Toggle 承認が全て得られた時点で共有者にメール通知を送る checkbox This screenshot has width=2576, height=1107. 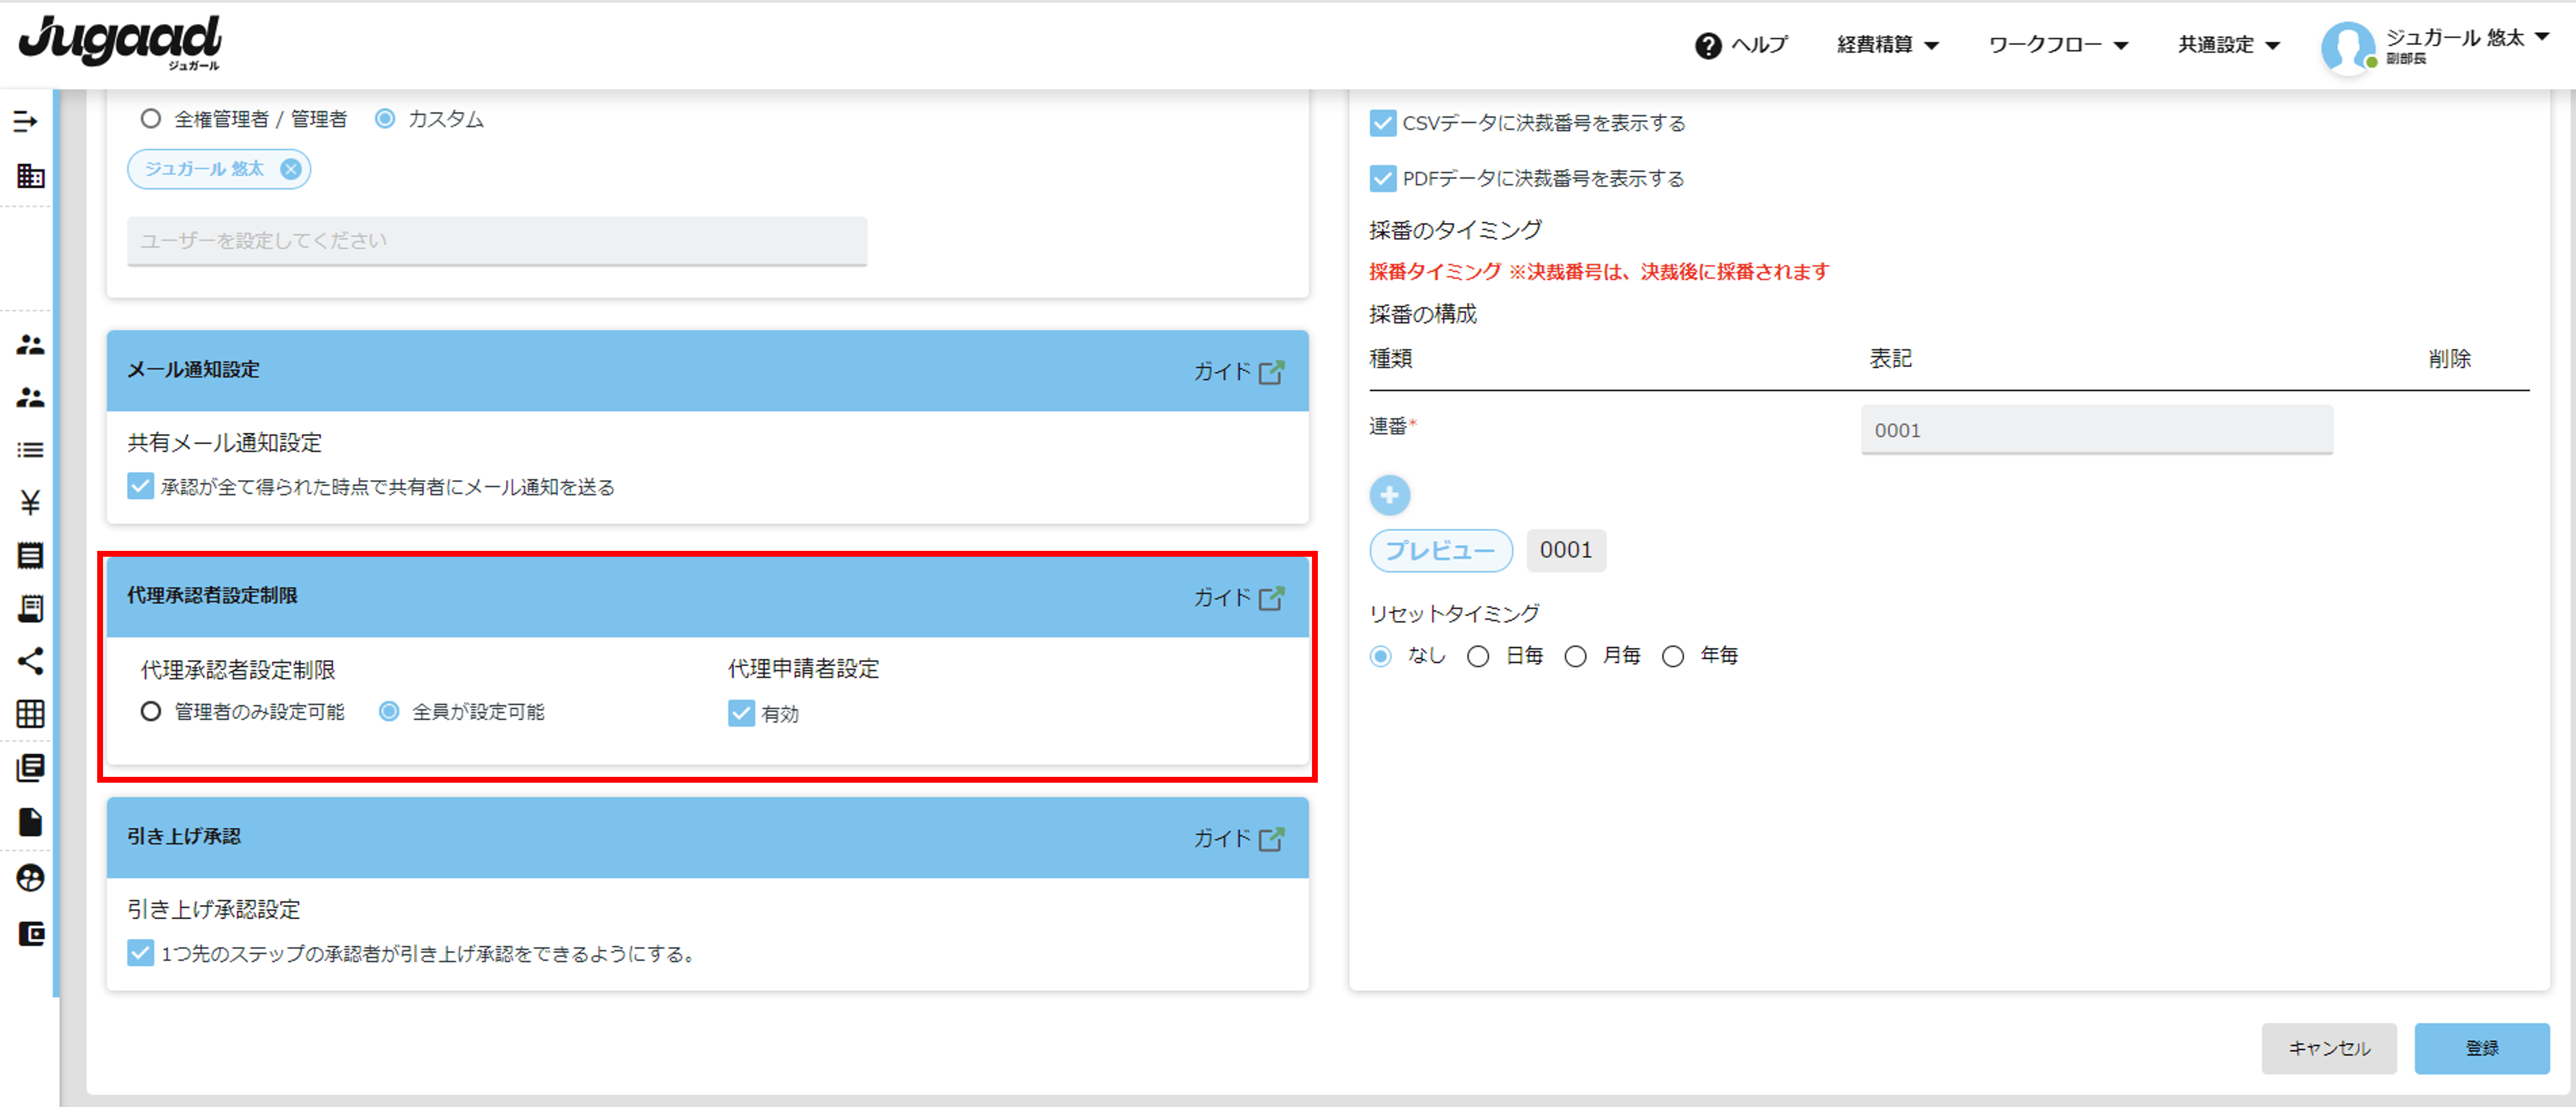(140, 486)
